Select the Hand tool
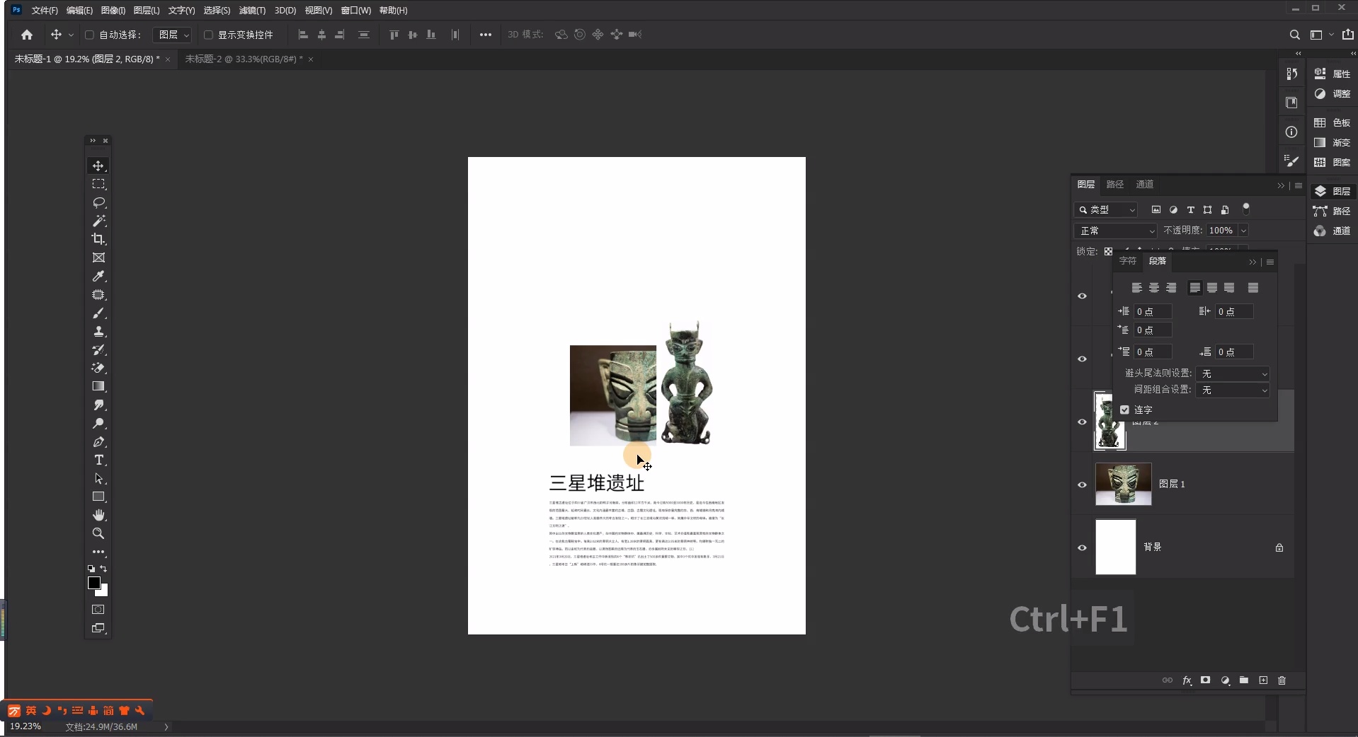Screen dimensions: 1358x737 (x=98, y=515)
